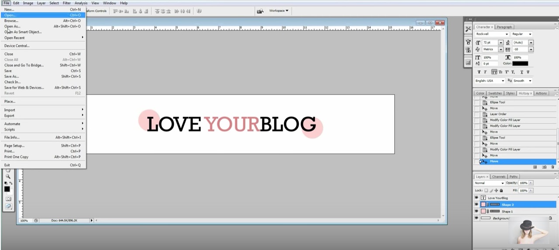Toggle Quick Mask mode icon in toolbox
The height and width of the screenshot is (250, 559).
(x=8, y=199)
